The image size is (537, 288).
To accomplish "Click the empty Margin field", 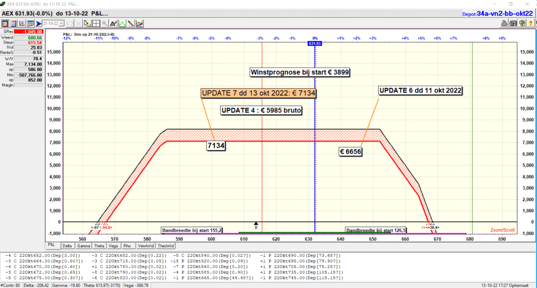I will coord(29,85).
